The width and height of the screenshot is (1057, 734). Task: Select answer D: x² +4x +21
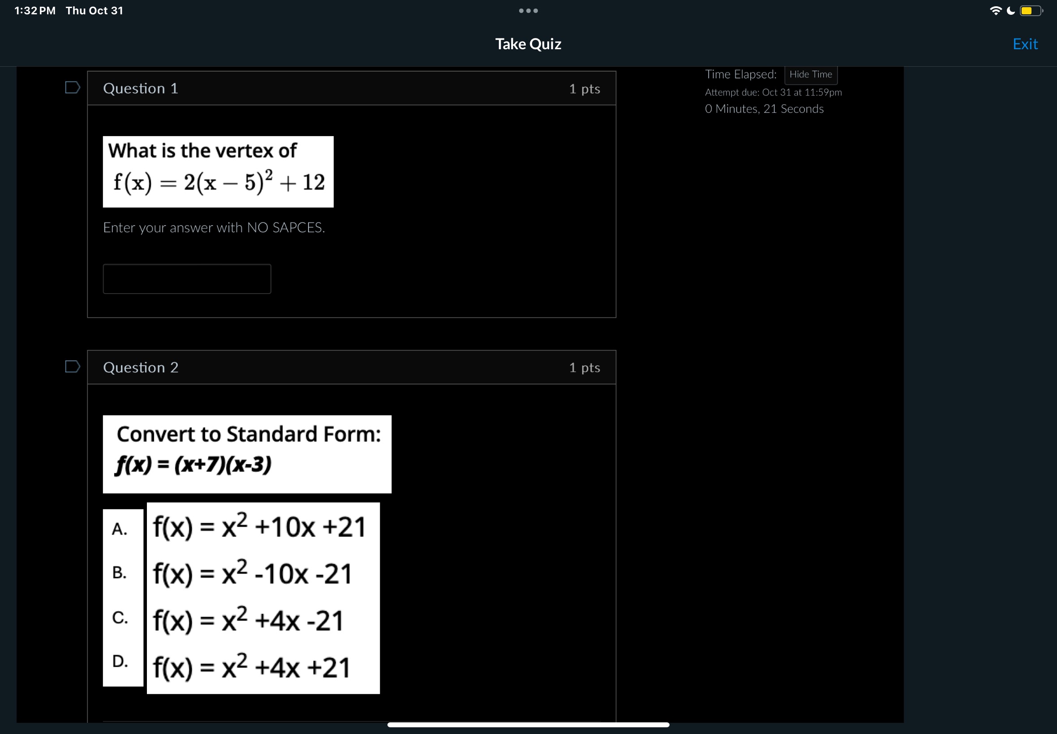click(x=251, y=667)
